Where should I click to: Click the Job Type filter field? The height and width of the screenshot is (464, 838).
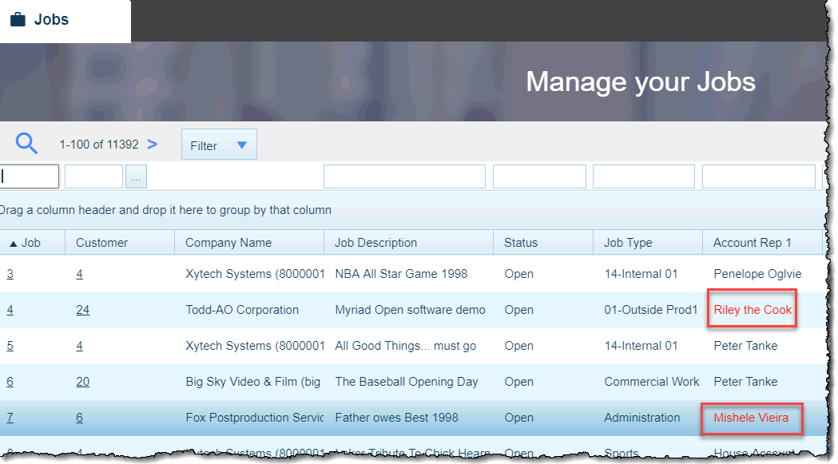tap(643, 176)
